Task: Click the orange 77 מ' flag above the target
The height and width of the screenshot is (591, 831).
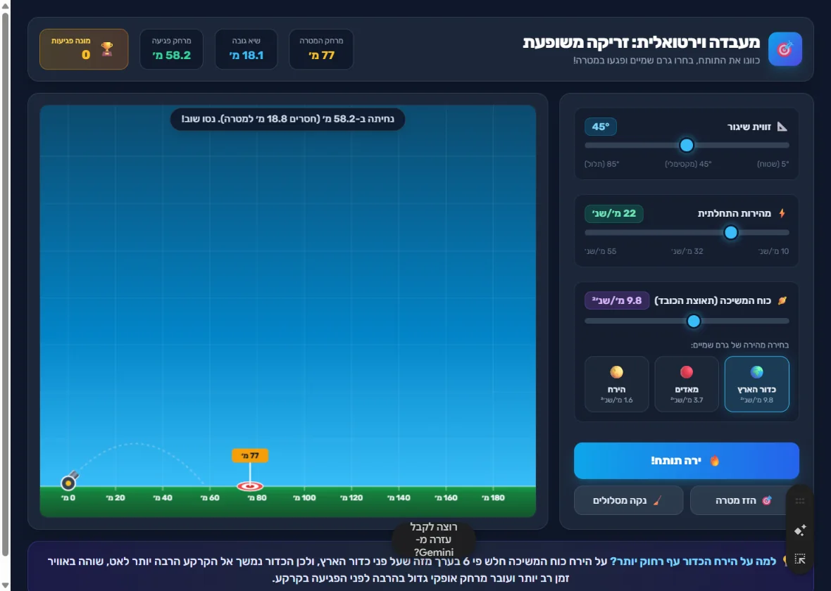Action: [250, 455]
